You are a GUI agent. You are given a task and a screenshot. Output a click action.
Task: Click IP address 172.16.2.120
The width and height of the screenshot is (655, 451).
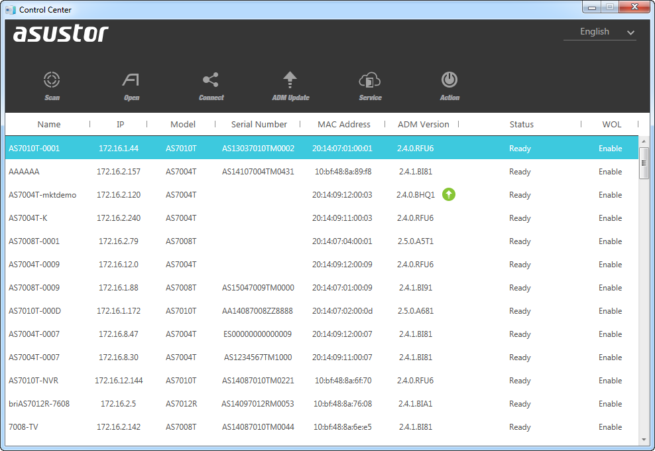[x=119, y=195]
